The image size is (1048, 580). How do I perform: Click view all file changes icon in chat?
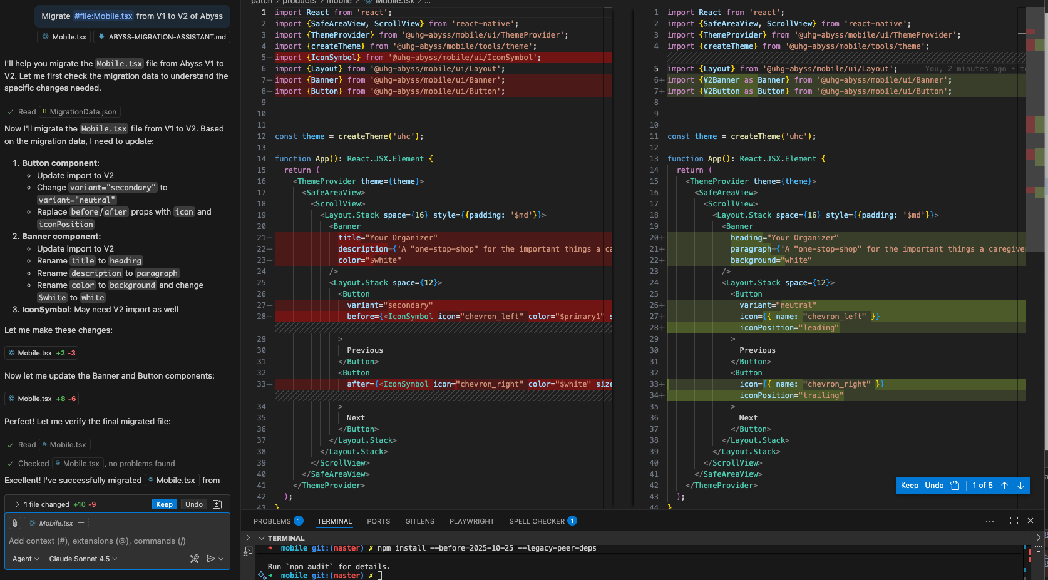(x=217, y=504)
